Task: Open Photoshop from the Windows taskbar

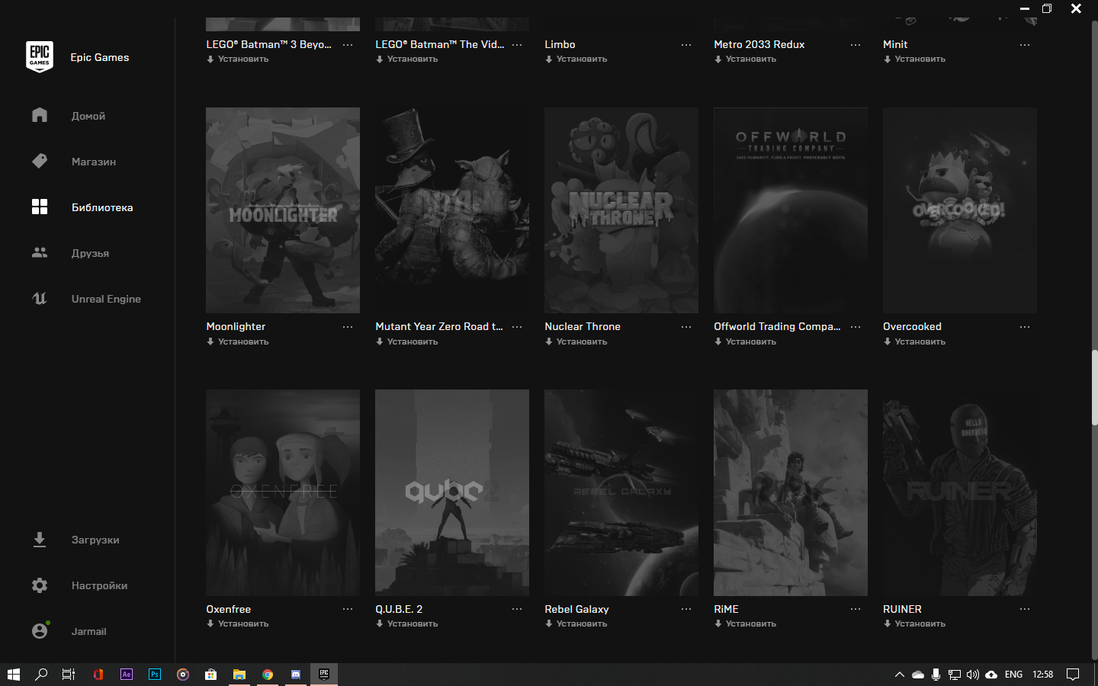Action: [x=155, y=675]
